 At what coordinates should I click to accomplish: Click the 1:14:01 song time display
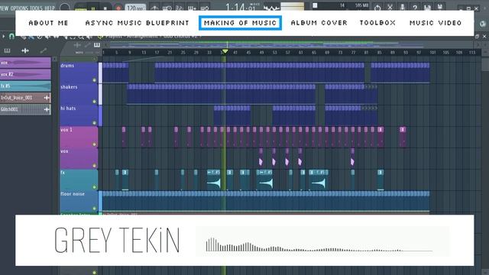tap(241, 7)
